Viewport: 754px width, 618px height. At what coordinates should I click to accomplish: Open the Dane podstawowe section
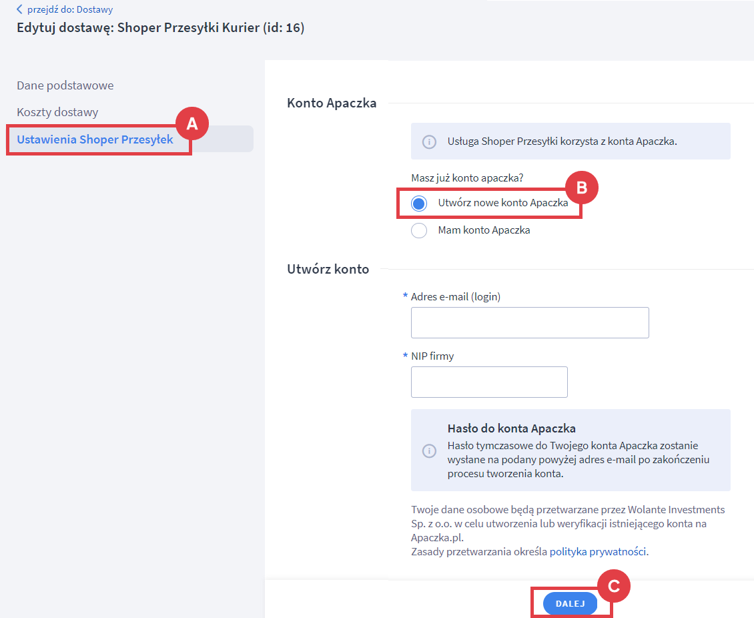[65, 85]
